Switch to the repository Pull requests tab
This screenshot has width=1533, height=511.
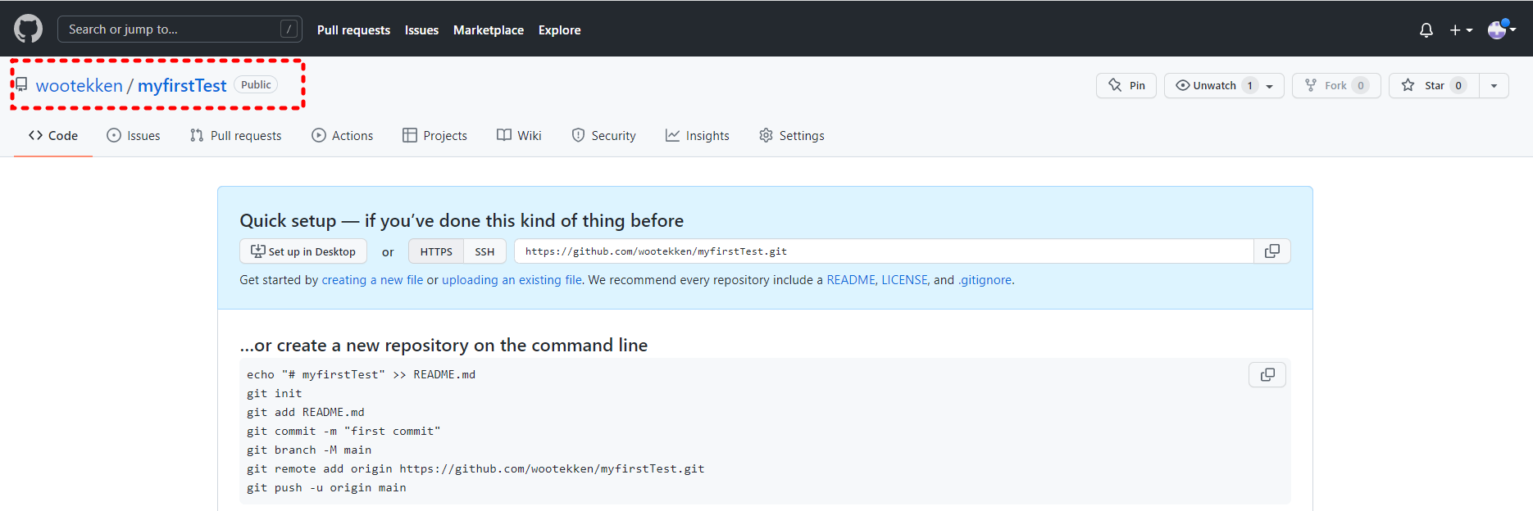235,135
